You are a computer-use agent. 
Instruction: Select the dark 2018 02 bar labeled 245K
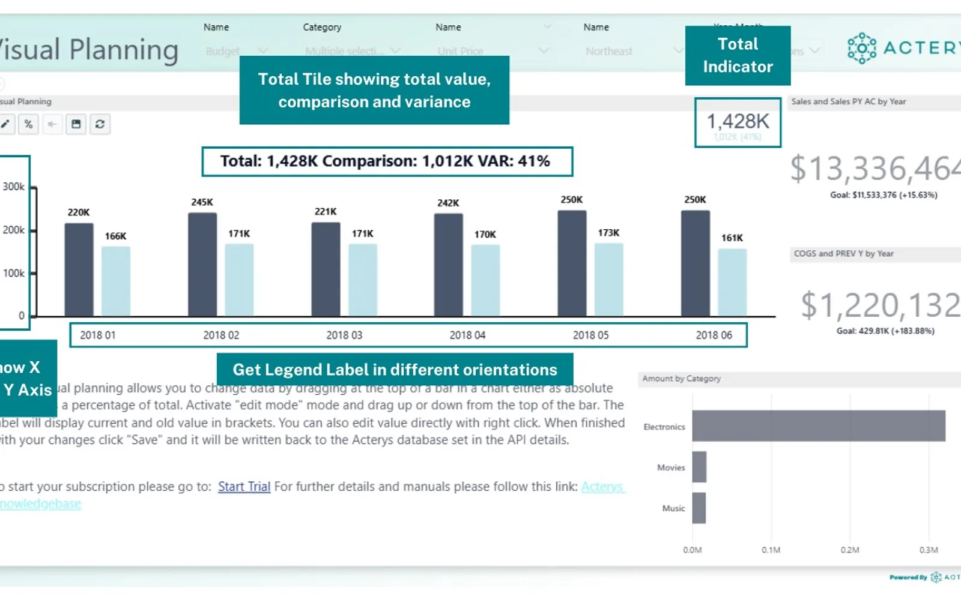coord(202,264)
